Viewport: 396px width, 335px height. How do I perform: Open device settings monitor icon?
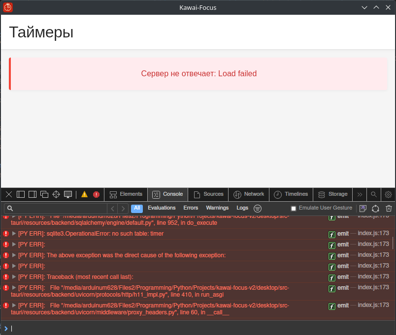[x=68, y=194]
